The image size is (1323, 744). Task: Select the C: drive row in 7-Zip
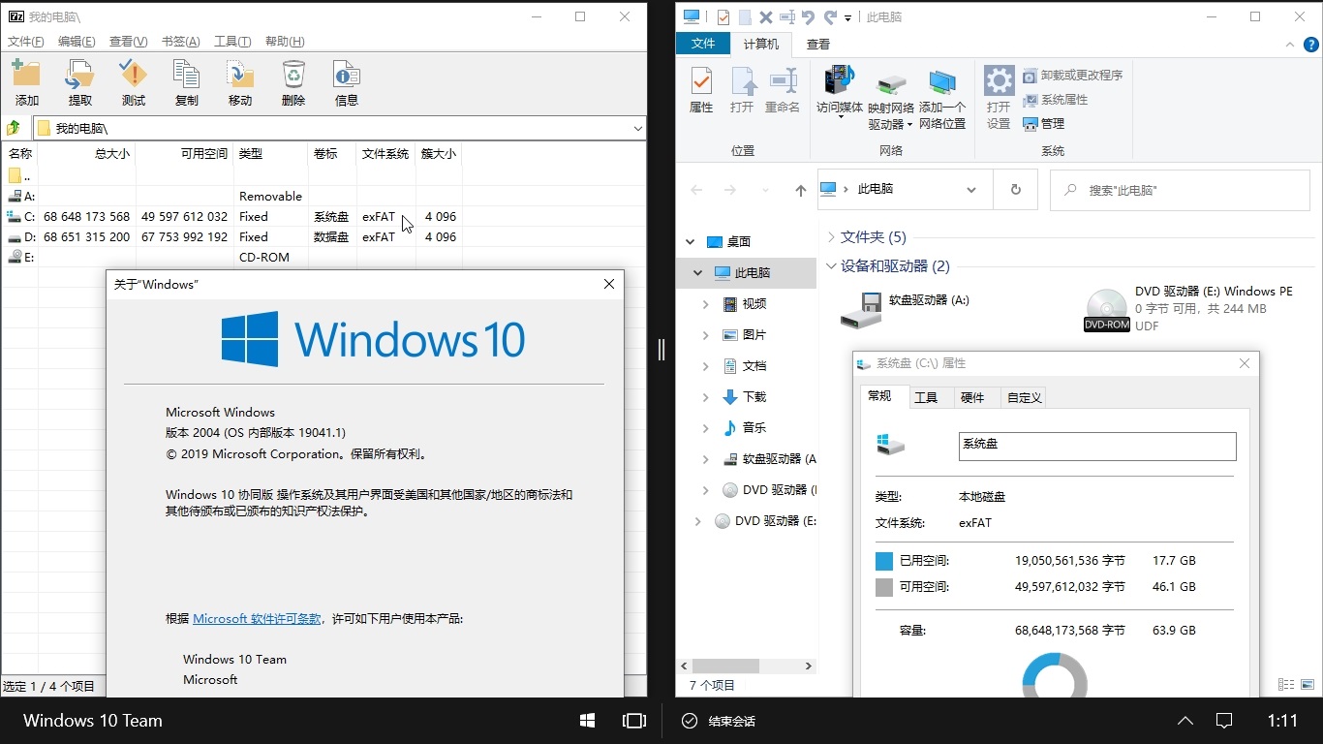coord(231,216)
